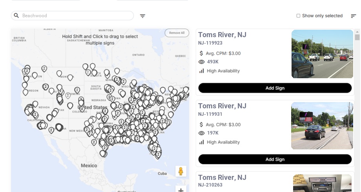Add Sign for listing NJ-119923

pos(275,88)
